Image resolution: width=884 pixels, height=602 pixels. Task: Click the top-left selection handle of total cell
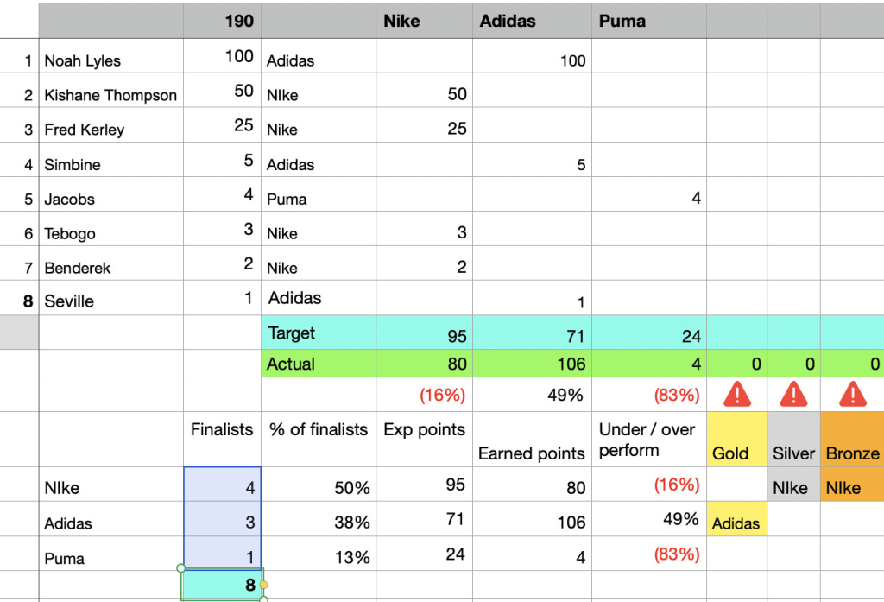[x=181, y=568]
